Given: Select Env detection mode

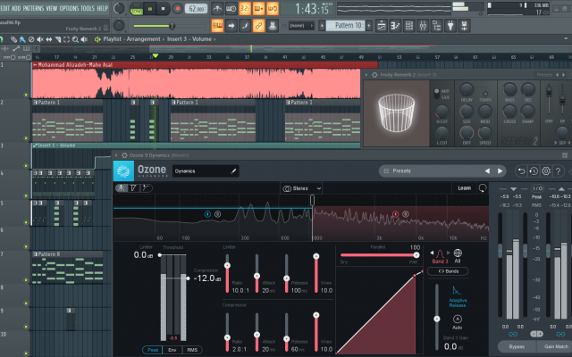Looking at the screenshot, I should (x=172, y=350).
